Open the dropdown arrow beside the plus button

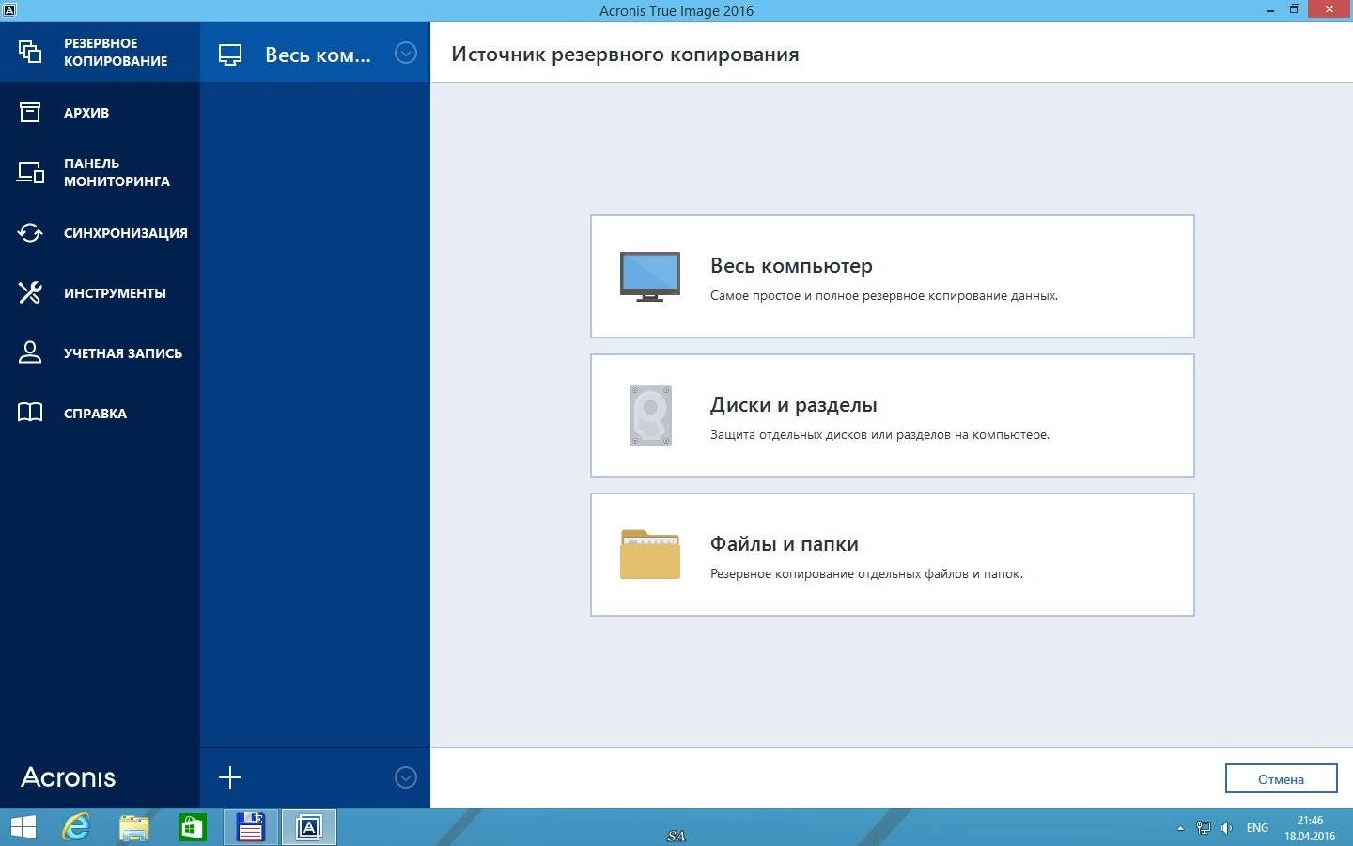tap(406, 777)
